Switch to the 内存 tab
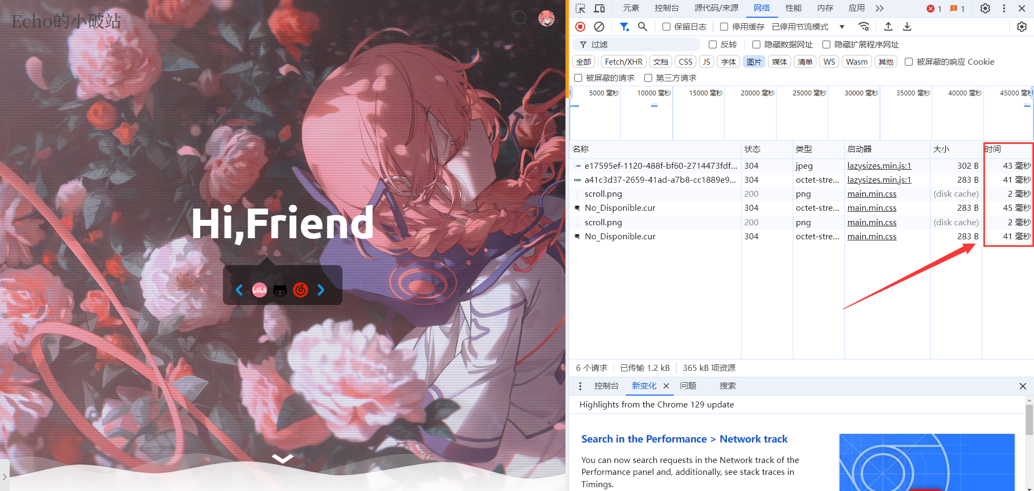Screen dimensions: 1034x491 [x=825, y=8]
